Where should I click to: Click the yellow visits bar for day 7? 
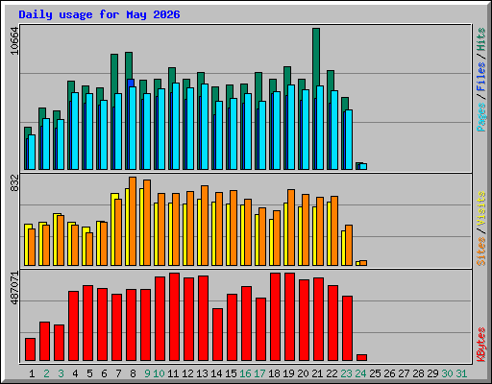click(113, 229)
